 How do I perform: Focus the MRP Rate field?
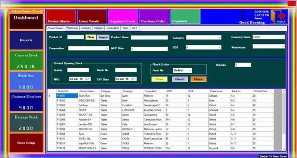point(149,49)
